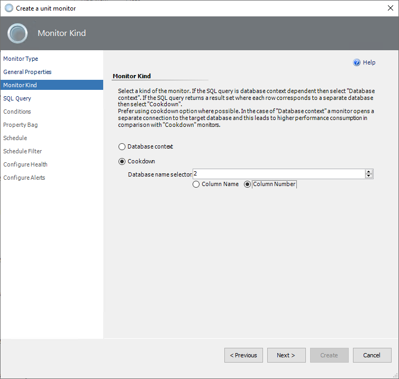The image size is (399, 379).
Task: Open the Help link
Action: [x=369, y=62]
